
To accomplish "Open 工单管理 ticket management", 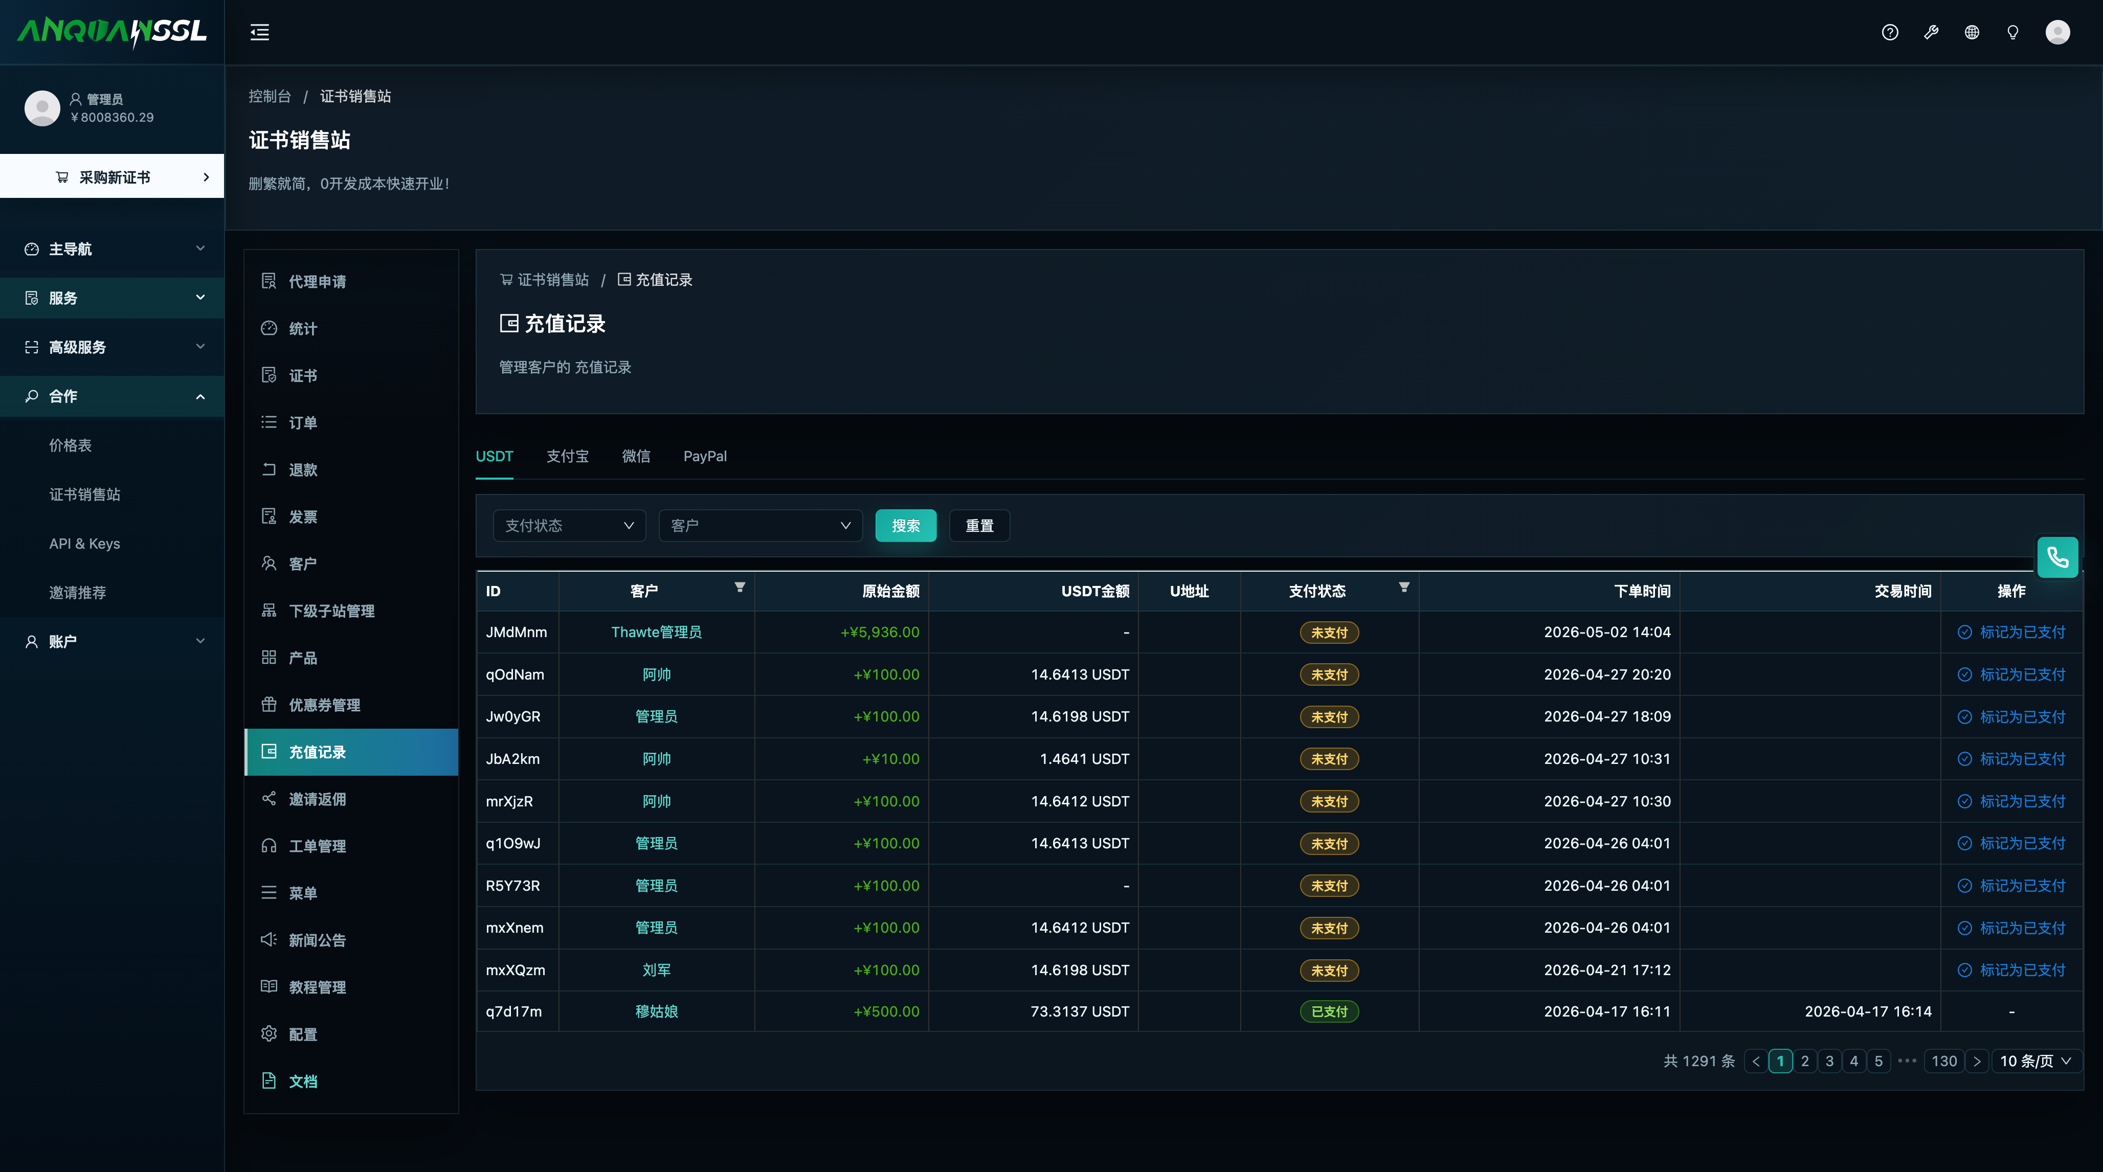I will click(x=351, y=846).
